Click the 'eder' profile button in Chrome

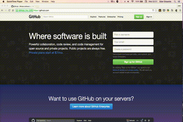click(x=179, y=6)
